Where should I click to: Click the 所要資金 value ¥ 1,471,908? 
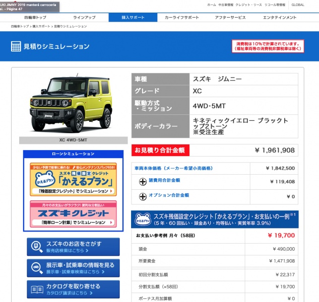click(x=282, y=261)
